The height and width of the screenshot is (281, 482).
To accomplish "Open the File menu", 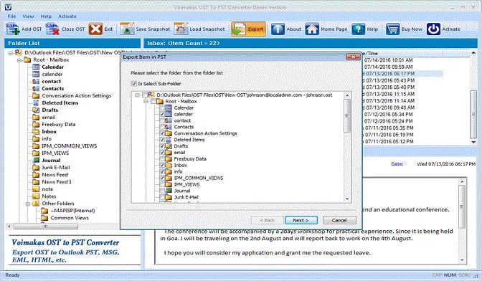I will coord(11,16).
